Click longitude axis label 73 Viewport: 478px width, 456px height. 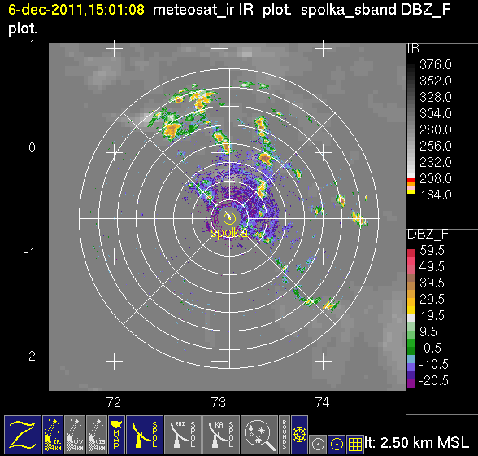218,402
